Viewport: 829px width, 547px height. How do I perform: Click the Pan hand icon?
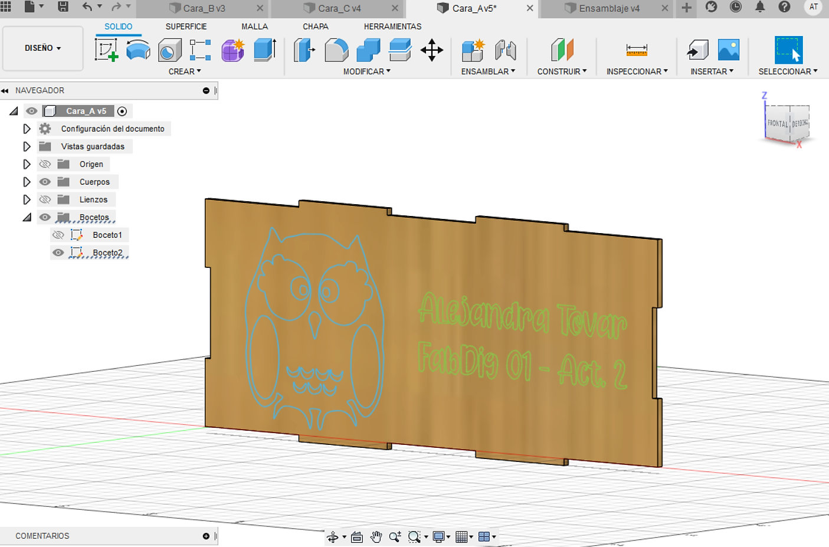point(376,536)
